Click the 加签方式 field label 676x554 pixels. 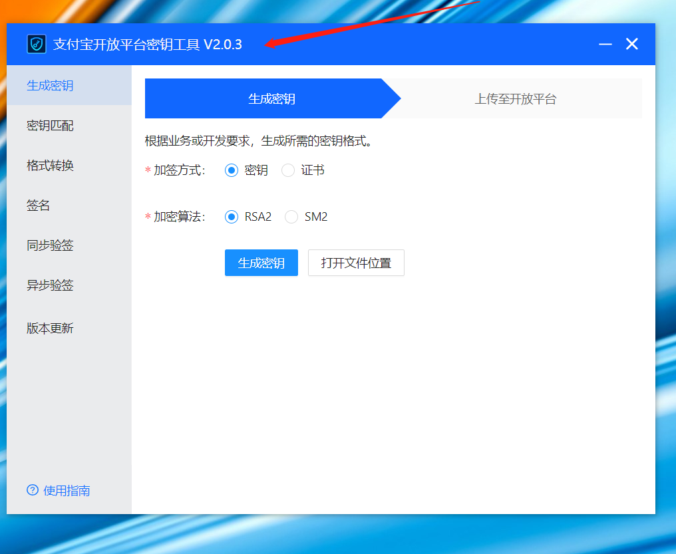click(180, 170)
